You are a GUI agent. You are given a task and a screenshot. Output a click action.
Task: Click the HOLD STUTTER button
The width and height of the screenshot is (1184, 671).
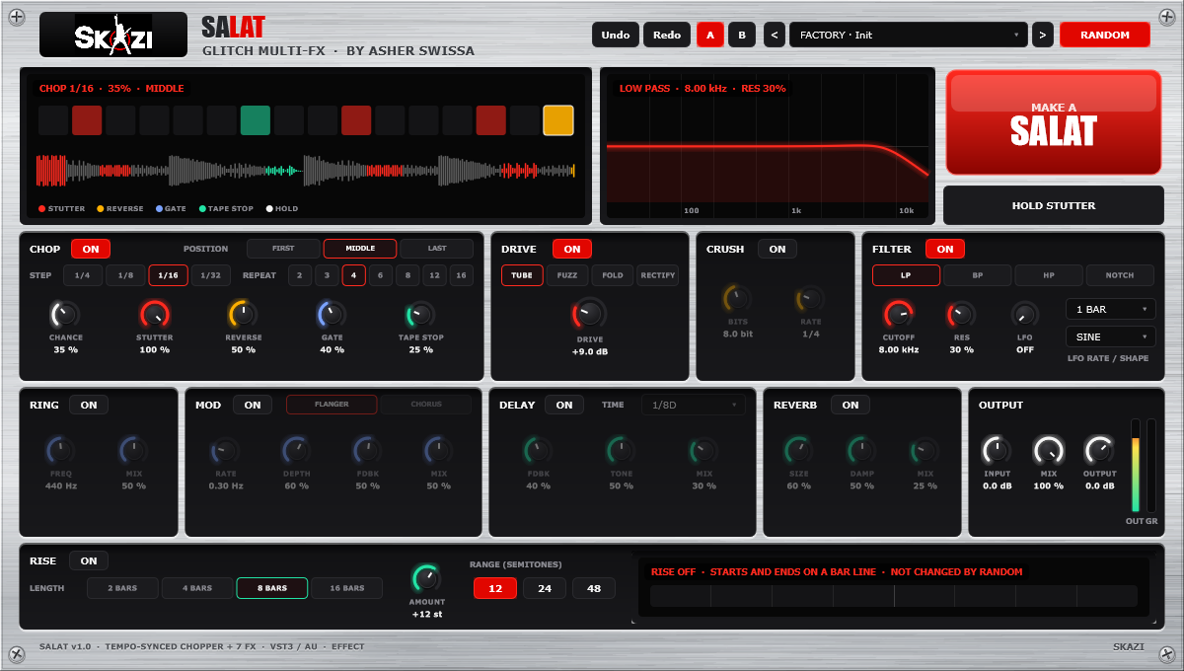1054,205
